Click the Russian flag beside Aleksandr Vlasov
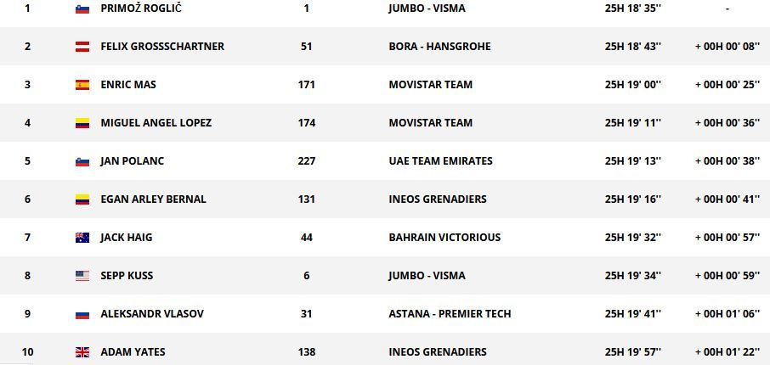The width and height of the screenshot is (770, 365). pyautogui.click(x=82, y=314)
